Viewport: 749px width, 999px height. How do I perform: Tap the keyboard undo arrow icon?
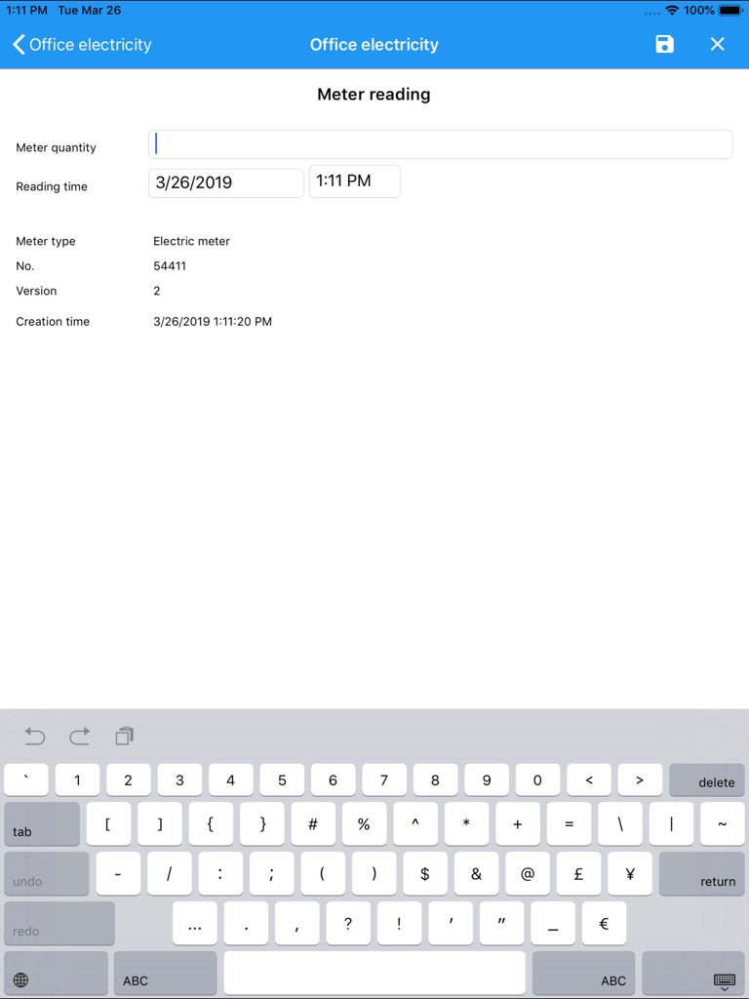pos(35,737)
